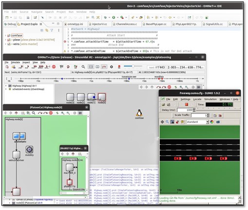Switch to the injectorV.cc editor tab
Screen dimensions: 248x210
[x=99, y=24]
